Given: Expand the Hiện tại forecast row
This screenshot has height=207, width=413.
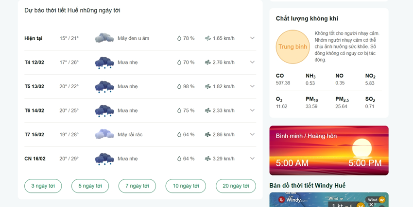Looking at the screenshot, I should (x=252, y=38).
